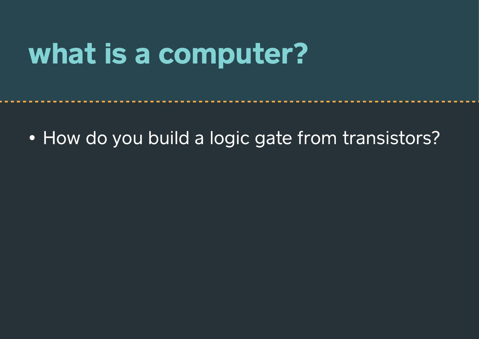
Task: Click the empty dark area below the bullet
Action: tap(239, 241)
